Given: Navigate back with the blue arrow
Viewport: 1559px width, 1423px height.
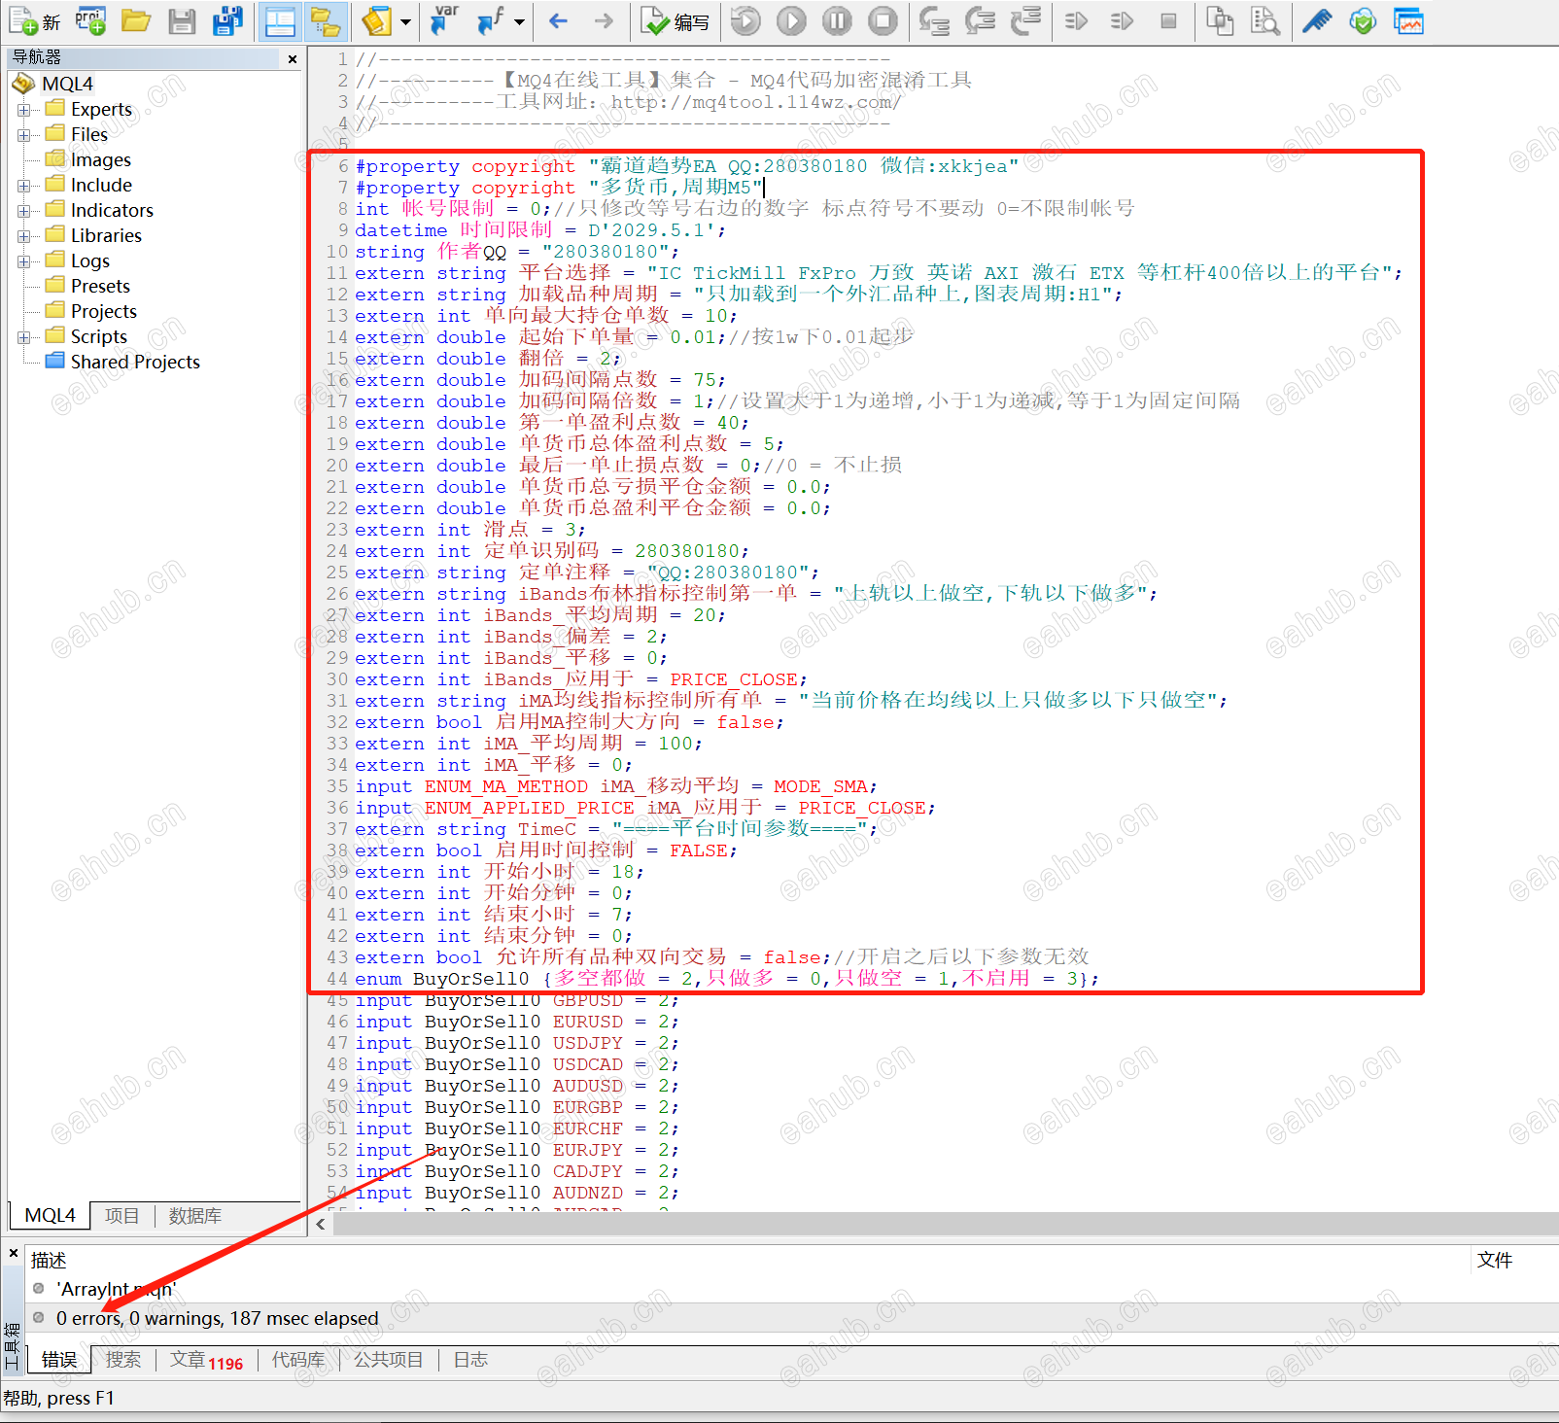Looking at the screenshot, I should 558,21.
